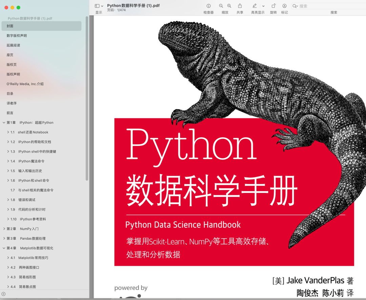Expand 1.5 输入和输出历史
This screenshot has width=366, height=300.
click(8, 171)
